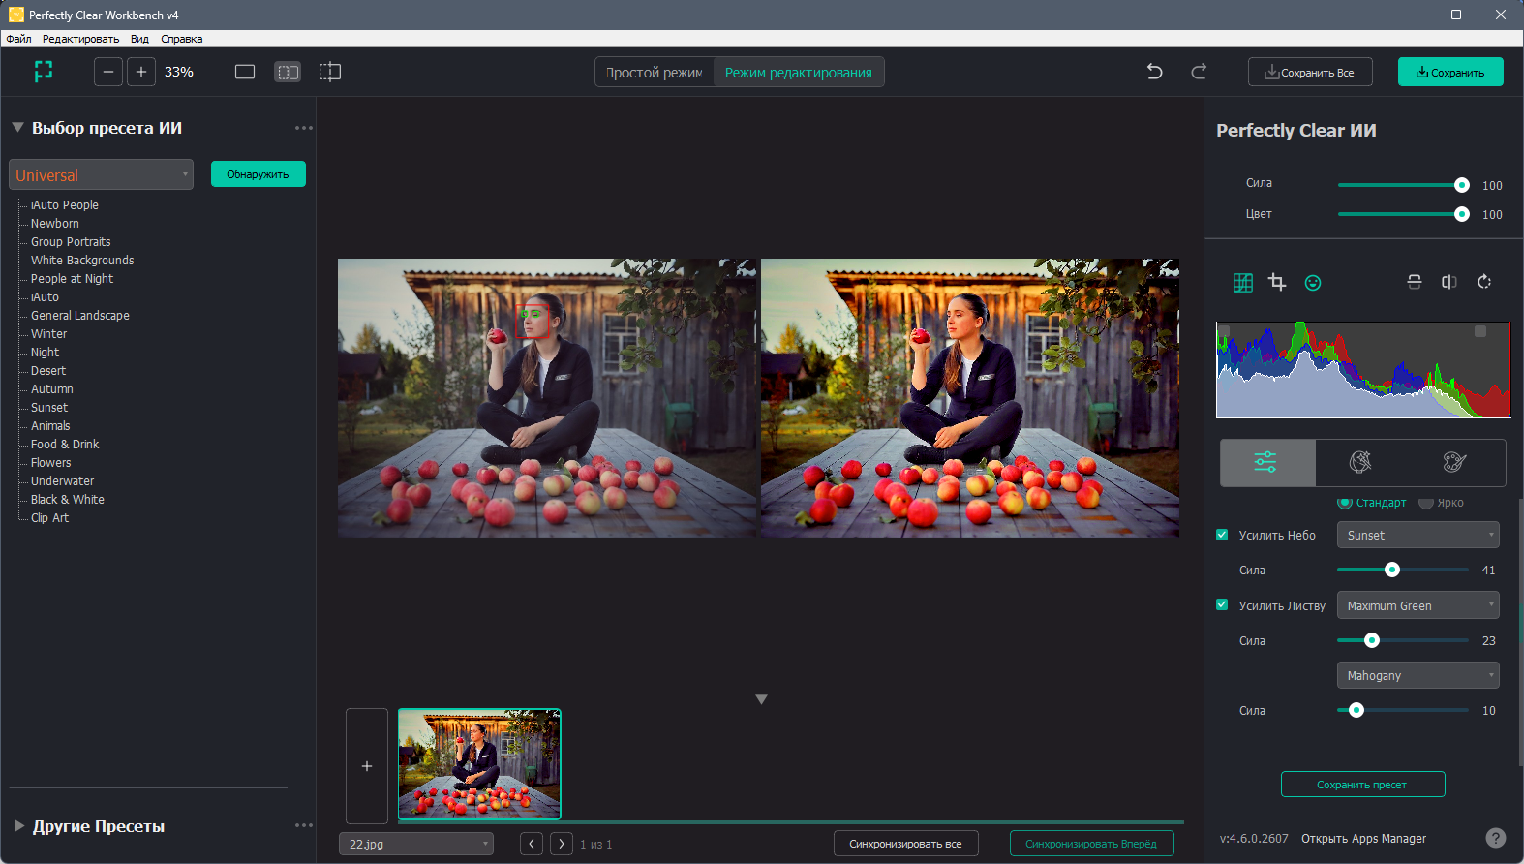Open the Редактировать menu

81,39
